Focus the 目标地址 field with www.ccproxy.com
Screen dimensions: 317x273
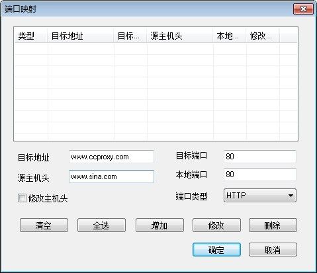[x=111, y=157]
